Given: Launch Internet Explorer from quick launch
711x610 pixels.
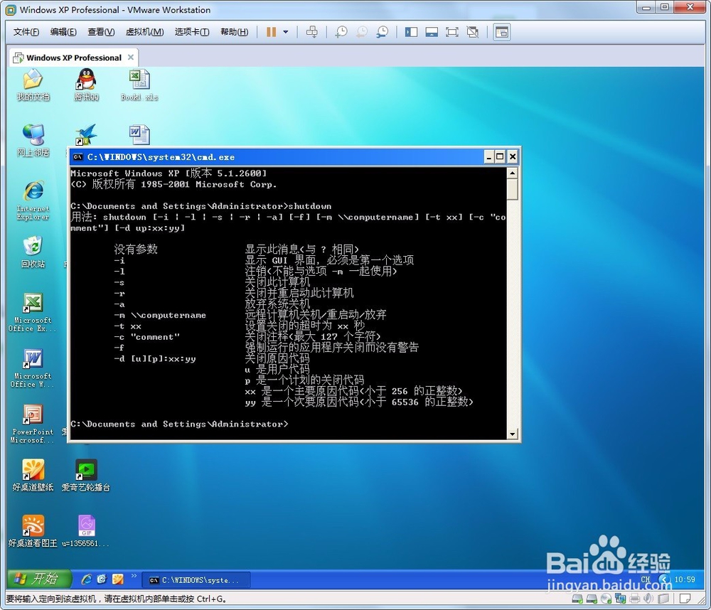Looking at the screenshot, I should point(86,579).
